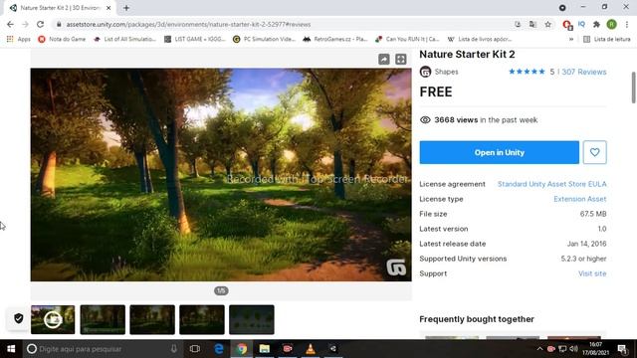Click the IQ extension icon

(581, 24)
